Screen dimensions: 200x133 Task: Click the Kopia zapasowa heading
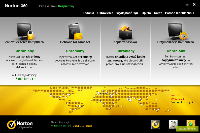click(x=125, y=42)
